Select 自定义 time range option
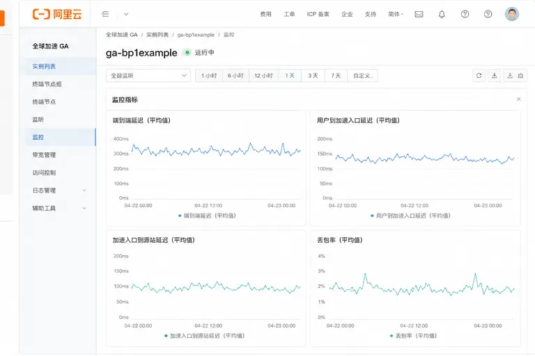This screenshot has height=356, width=535. pos(363,76)
